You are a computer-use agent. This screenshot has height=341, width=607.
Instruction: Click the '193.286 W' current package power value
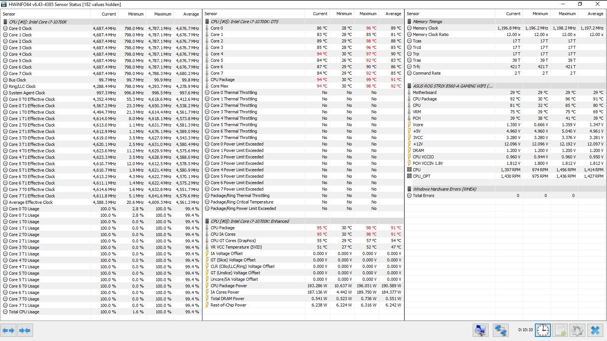click(x=317, y=286)
